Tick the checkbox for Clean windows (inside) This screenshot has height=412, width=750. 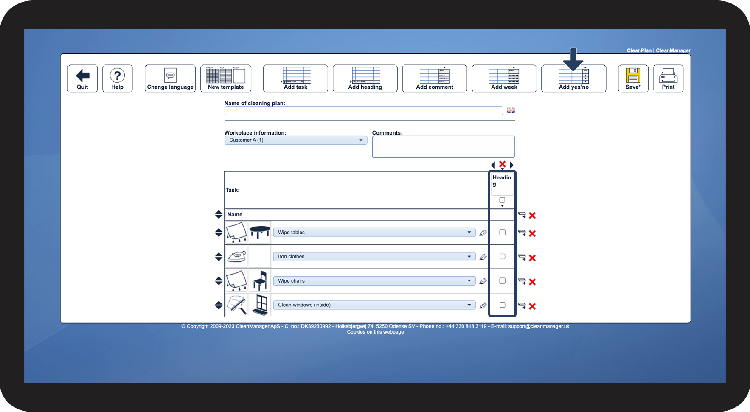502,305
